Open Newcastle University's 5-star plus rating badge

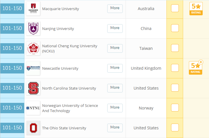coord(196,68)
